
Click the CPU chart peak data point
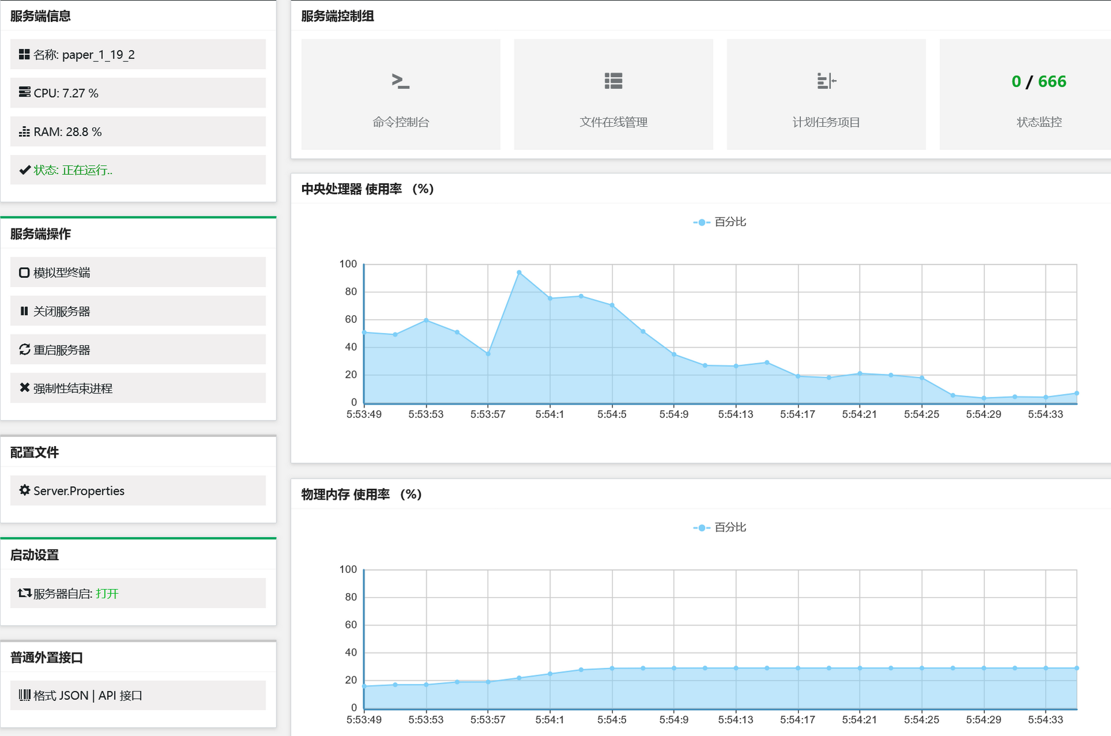(x=519, y=273)
